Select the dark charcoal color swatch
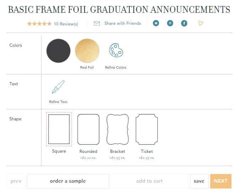 58,51
